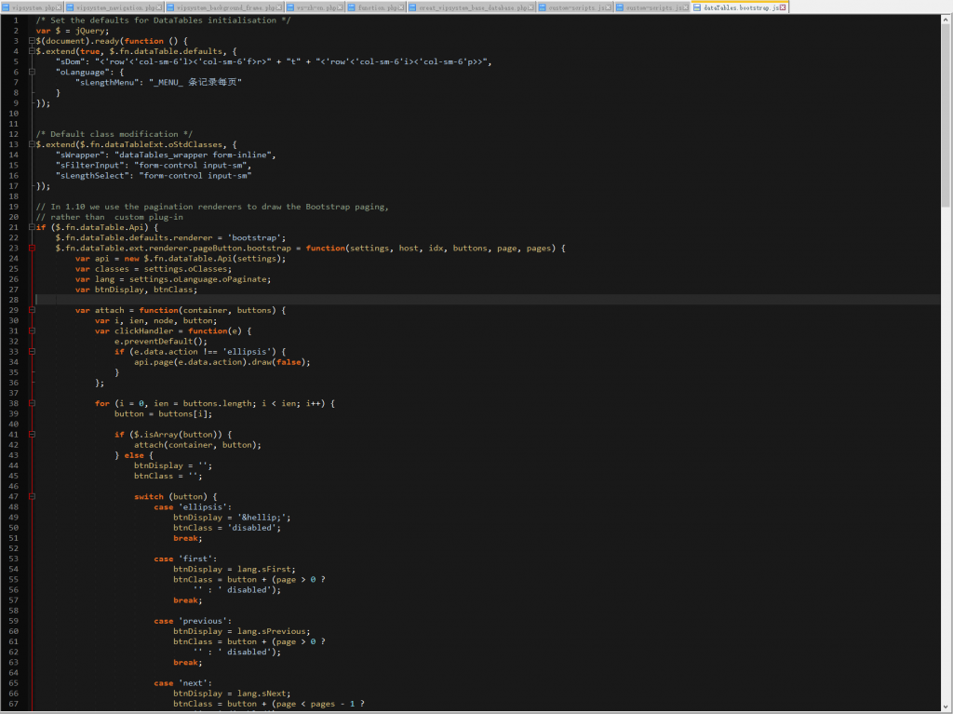Click the api.page(e.data.action).draw(false) line
The width and height of the screenshot is (953, 714).
(x=221, y=362)
